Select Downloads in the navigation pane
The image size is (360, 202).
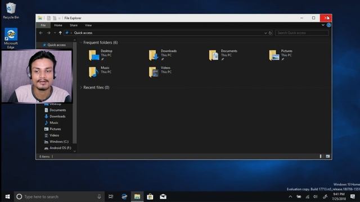(x=55, y=116)
